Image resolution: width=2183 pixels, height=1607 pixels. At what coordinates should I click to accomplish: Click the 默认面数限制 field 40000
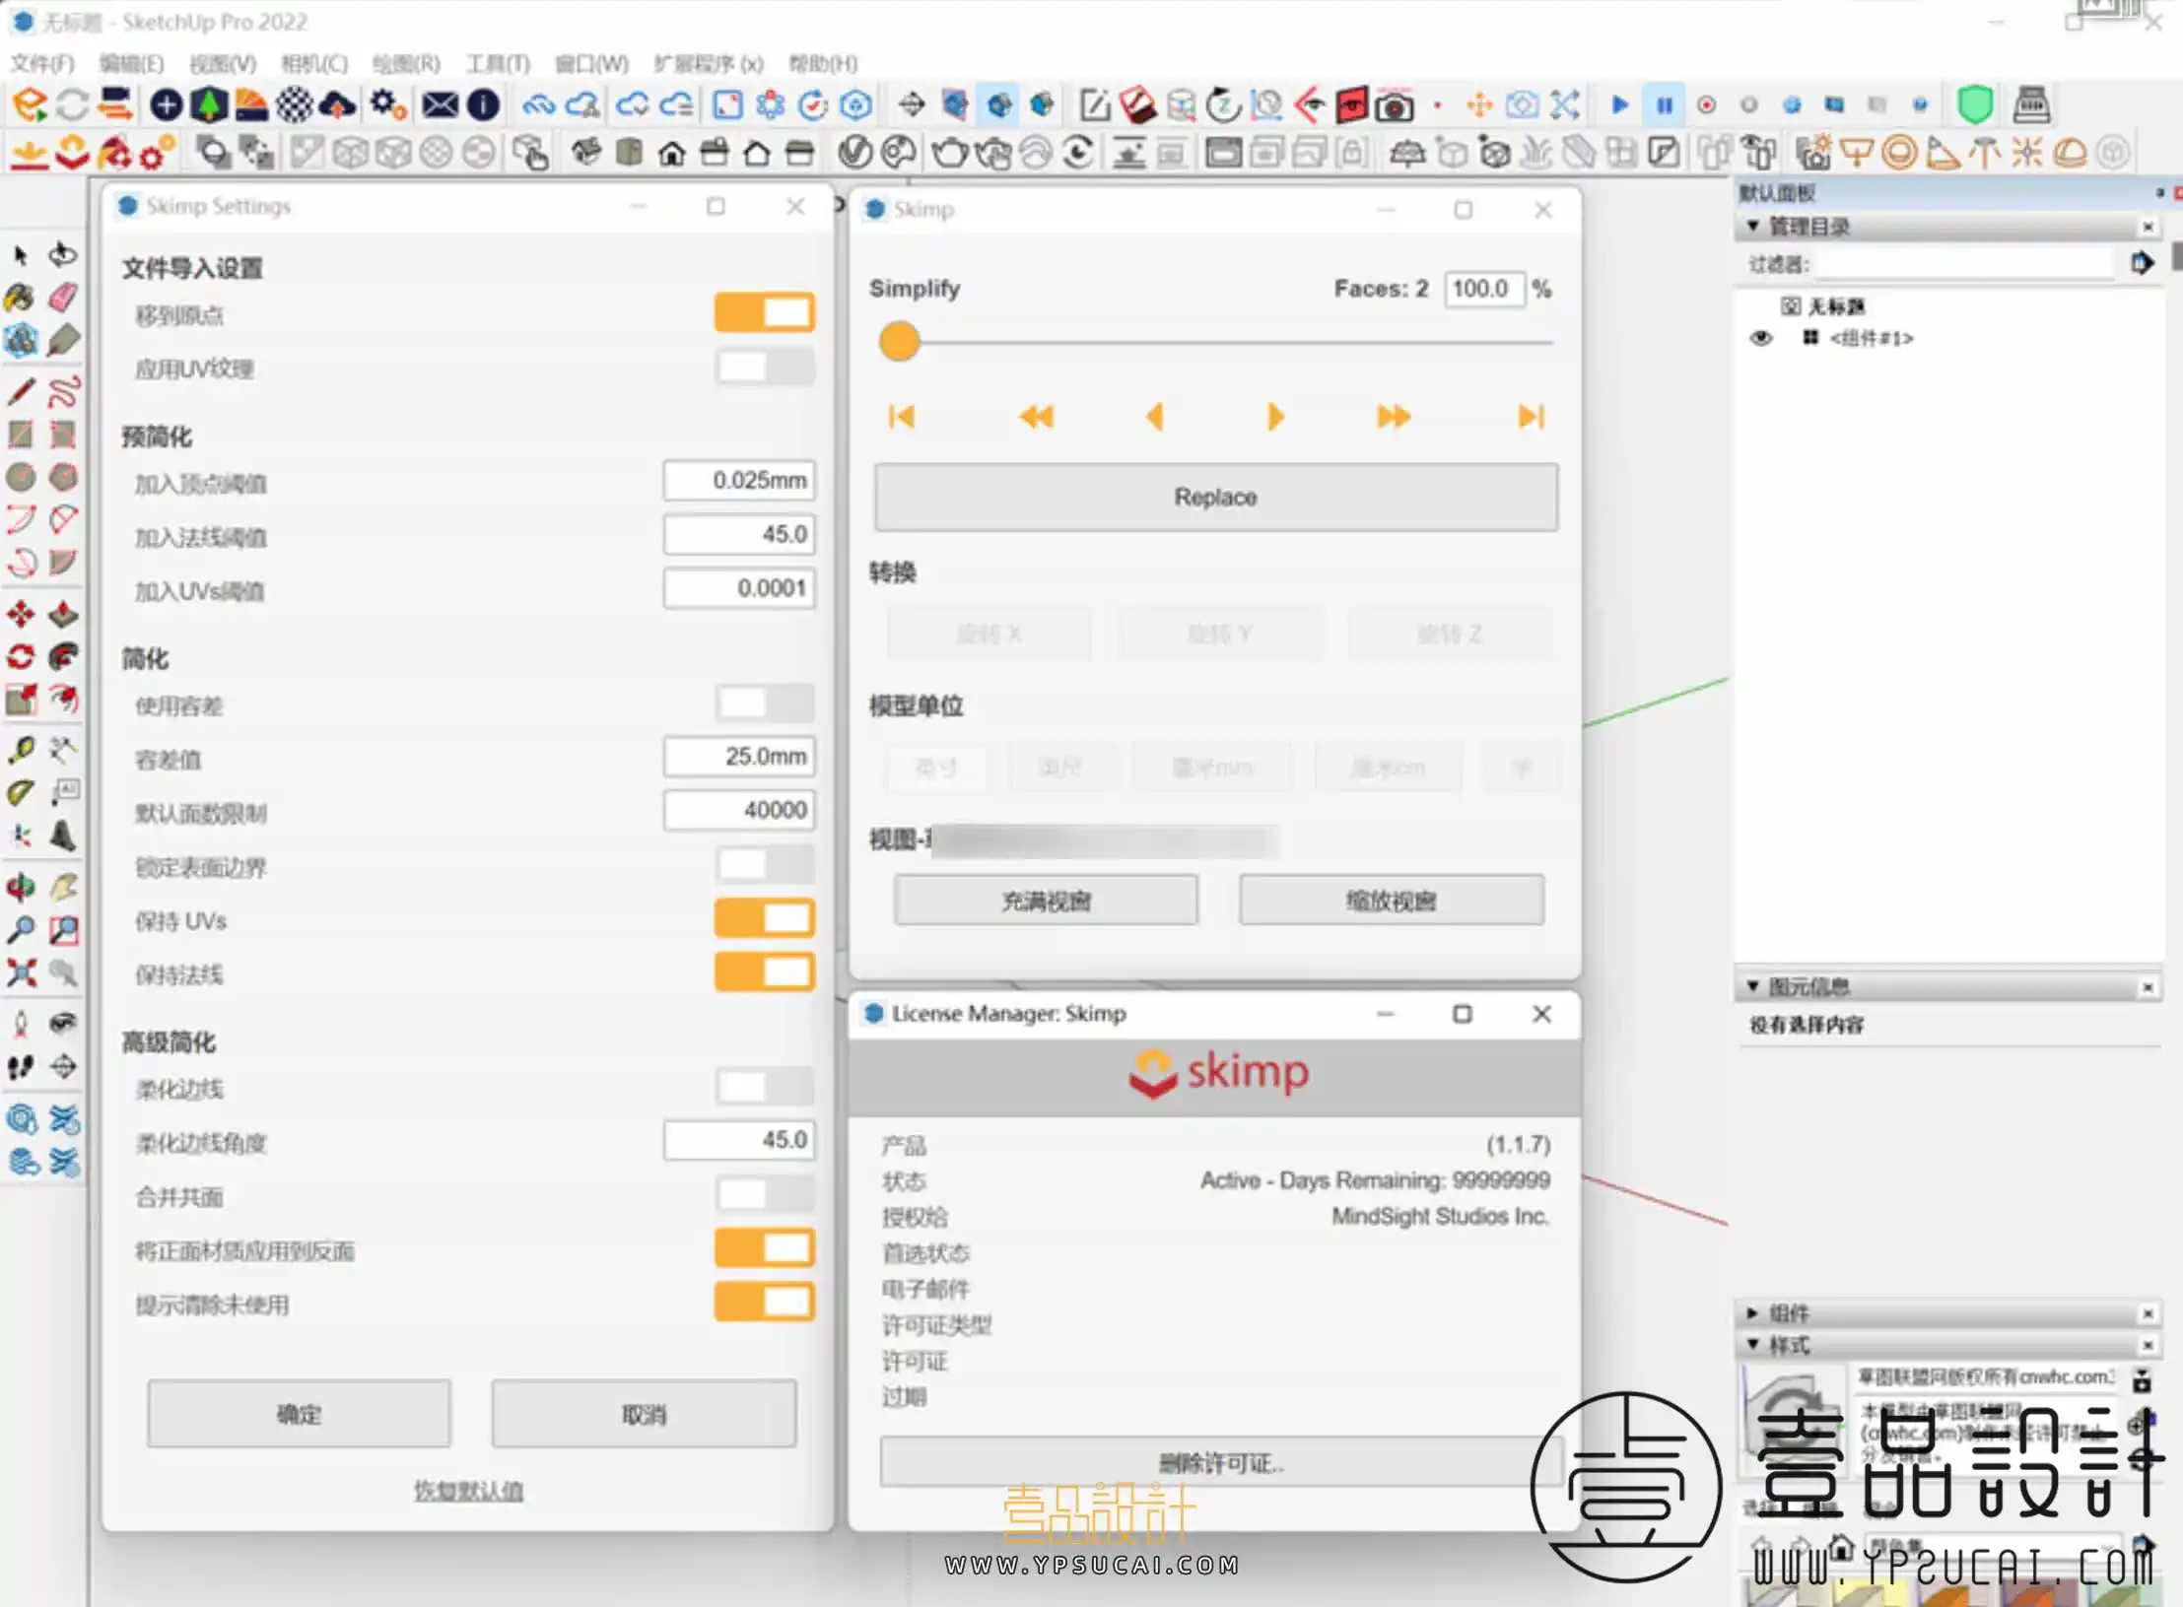pos(739,810)
